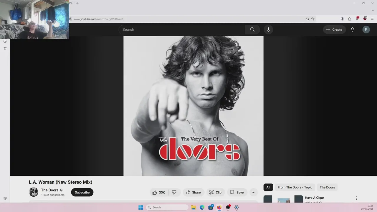
Task: Subscribe to The Doors channel
Action: (82, 192)
